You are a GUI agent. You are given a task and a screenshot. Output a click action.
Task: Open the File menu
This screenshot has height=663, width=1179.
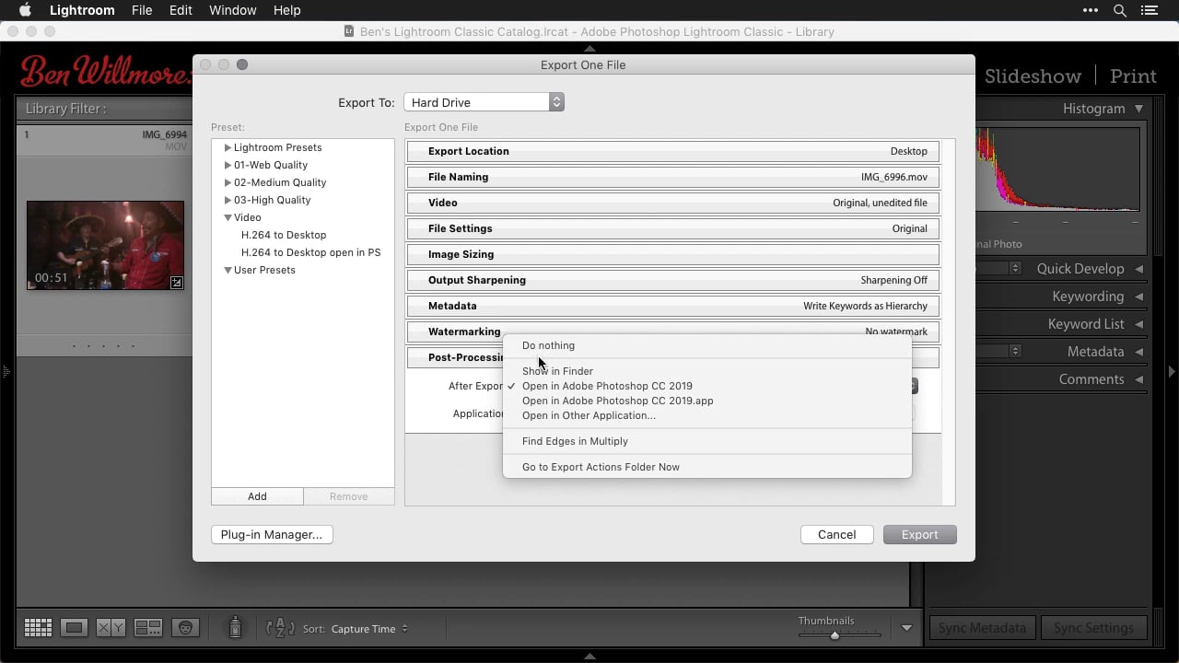click(x=142, y=10)
